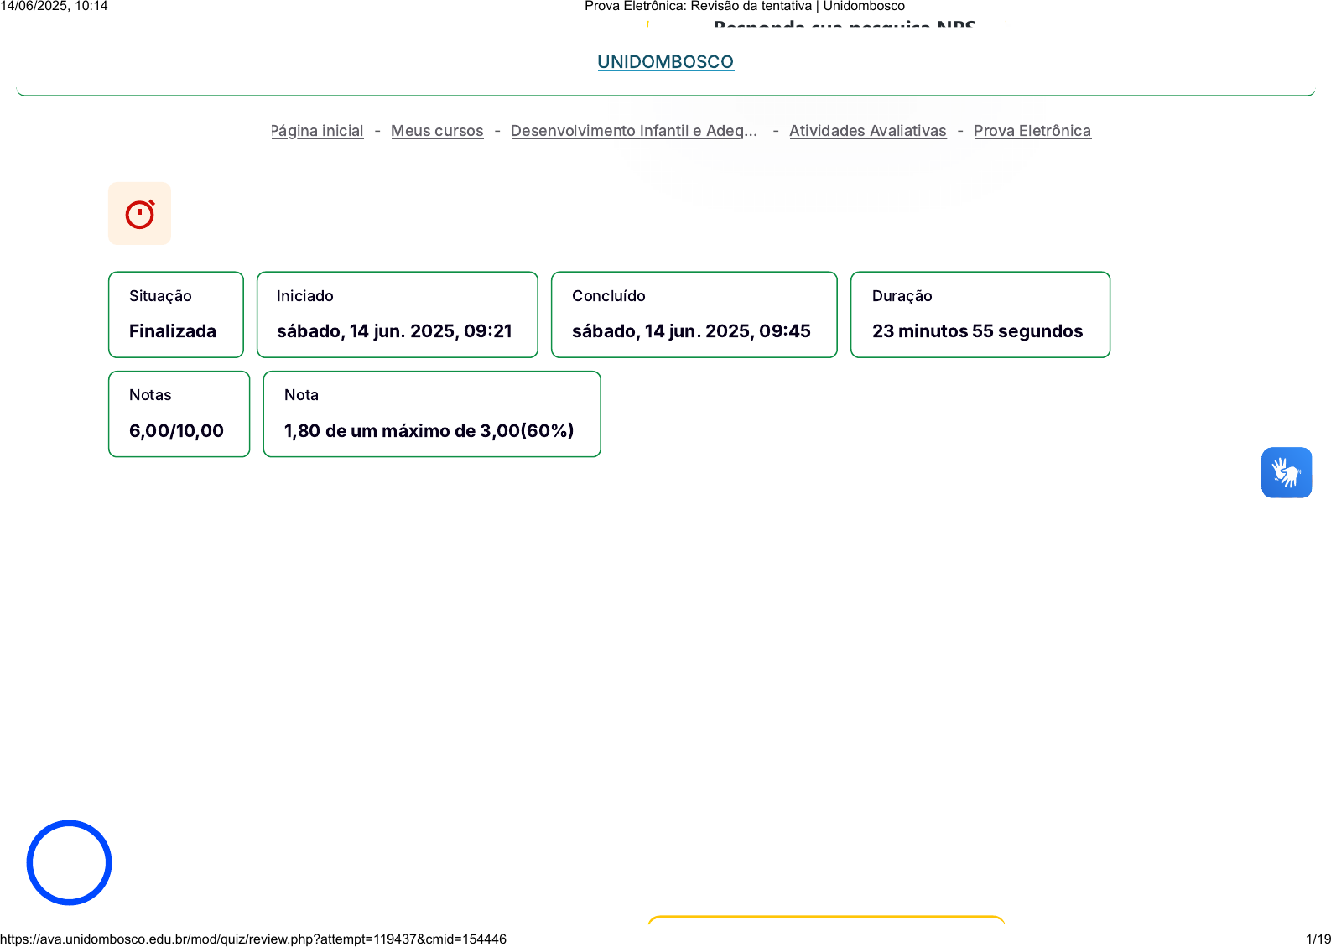Click the NPS survey banner at top

[843, 24]
